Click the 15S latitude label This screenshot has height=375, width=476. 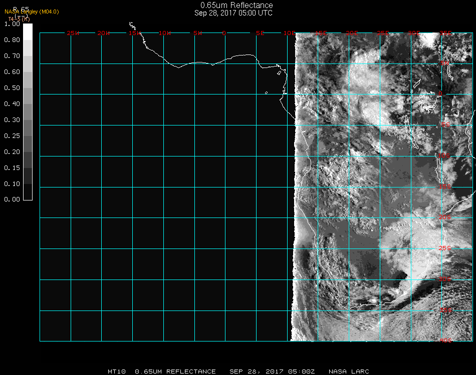coord(445,186)
